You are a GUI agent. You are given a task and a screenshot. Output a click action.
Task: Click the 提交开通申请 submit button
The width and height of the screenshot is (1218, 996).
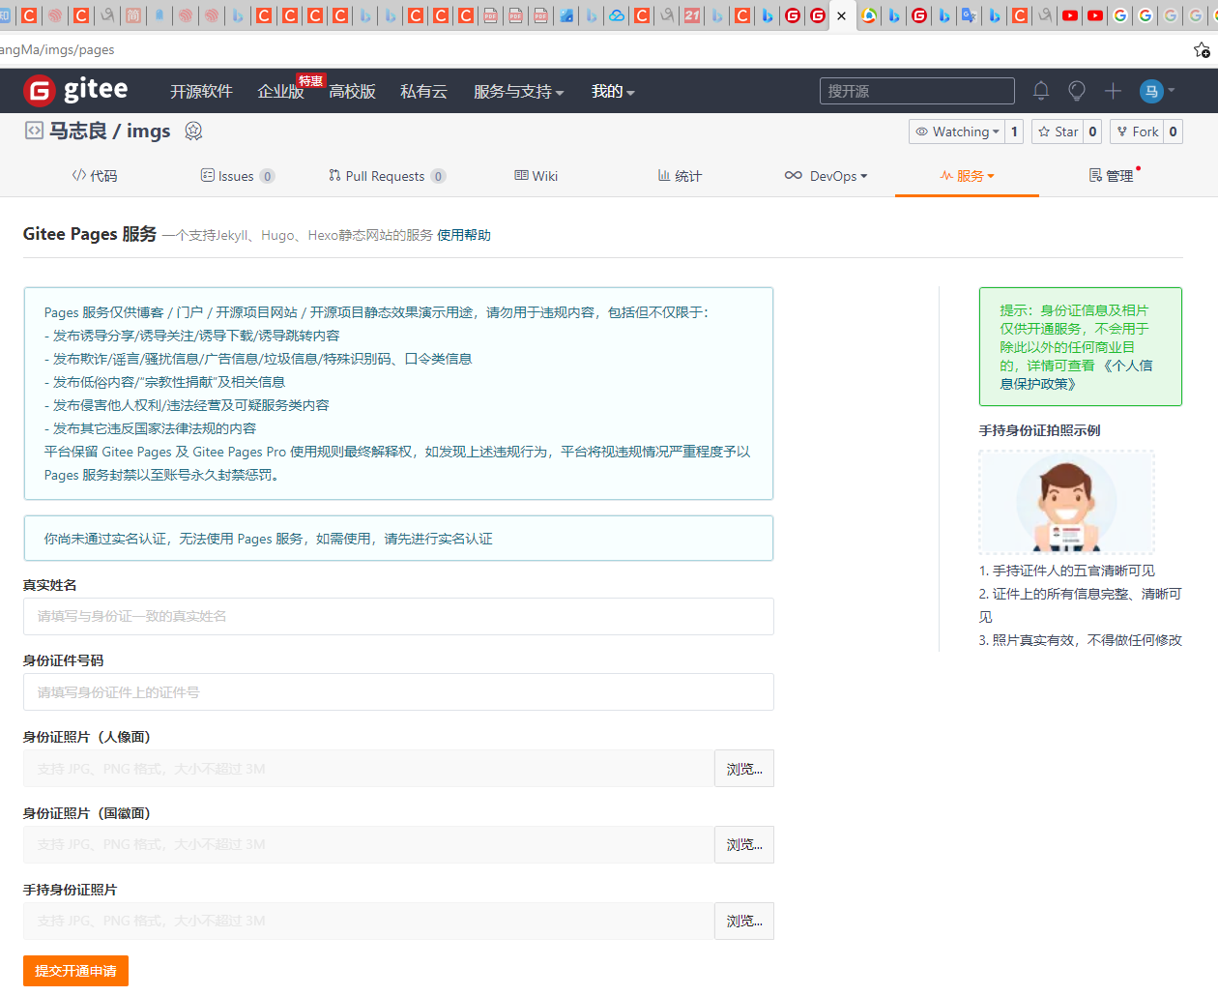coord(74,971)
